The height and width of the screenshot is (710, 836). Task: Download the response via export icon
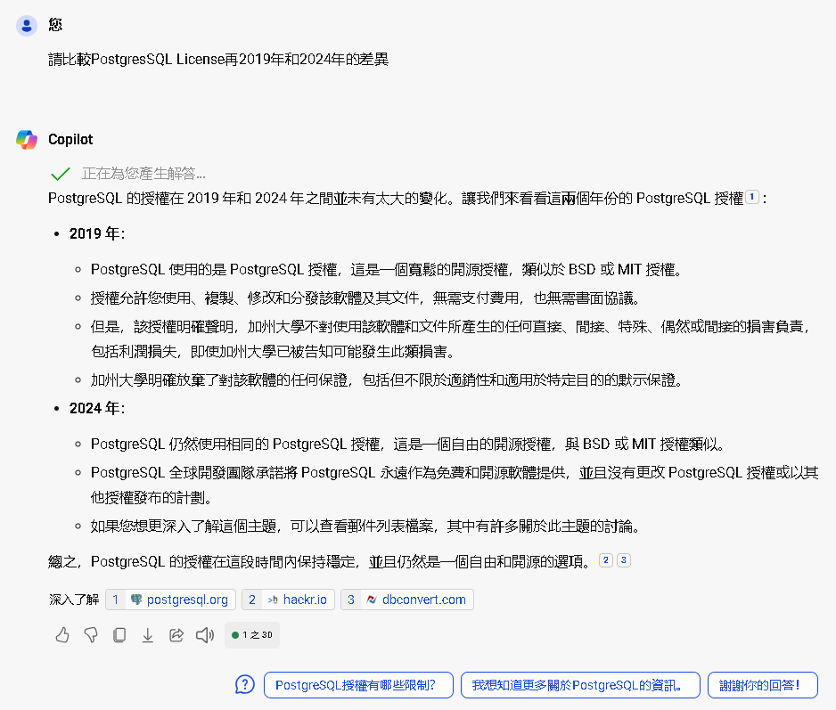pos(148,635)
